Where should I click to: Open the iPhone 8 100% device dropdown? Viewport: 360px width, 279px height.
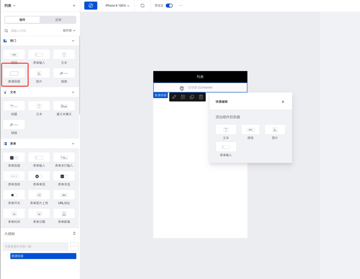[x=118, y=6]
